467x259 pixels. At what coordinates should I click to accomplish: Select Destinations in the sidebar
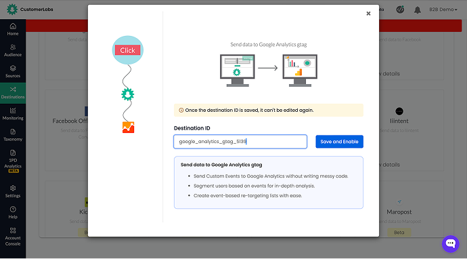click(x=13, y=93)
